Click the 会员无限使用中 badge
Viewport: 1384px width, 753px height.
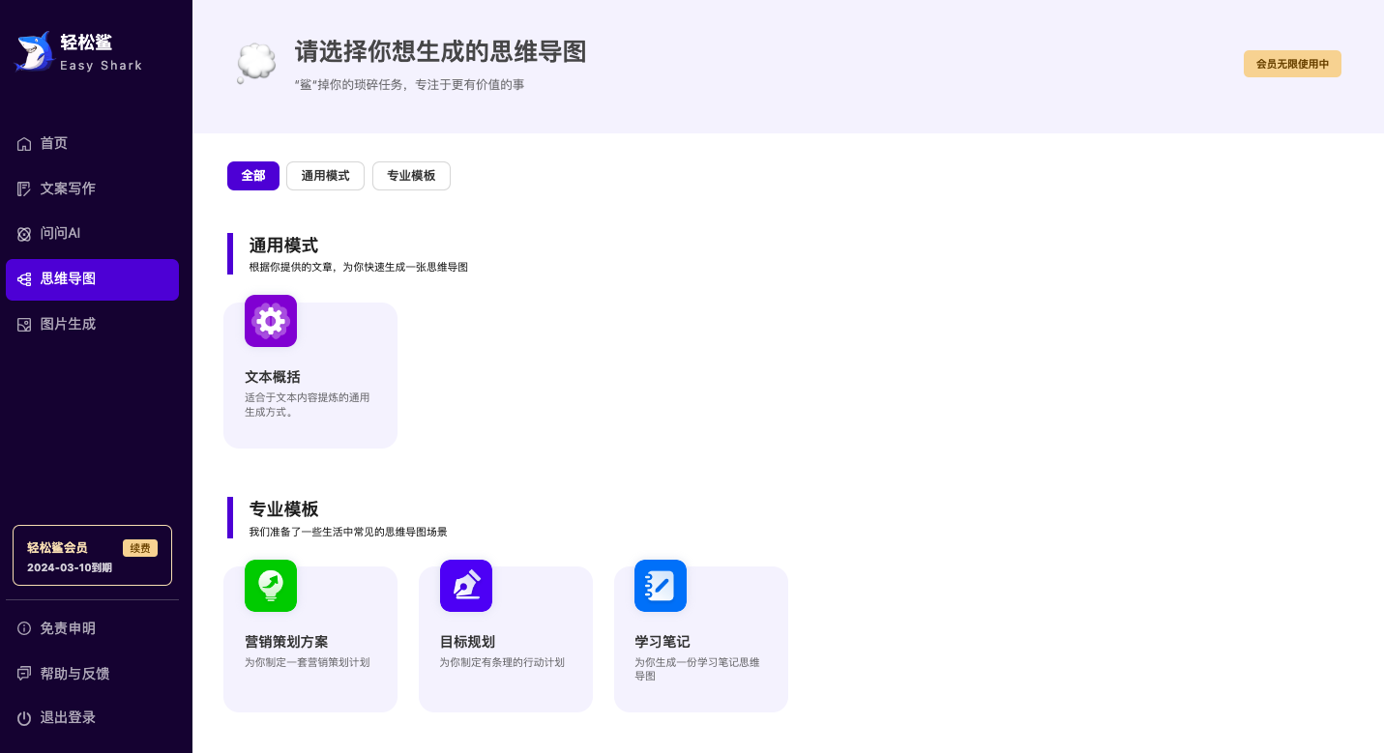point(1292,63)
